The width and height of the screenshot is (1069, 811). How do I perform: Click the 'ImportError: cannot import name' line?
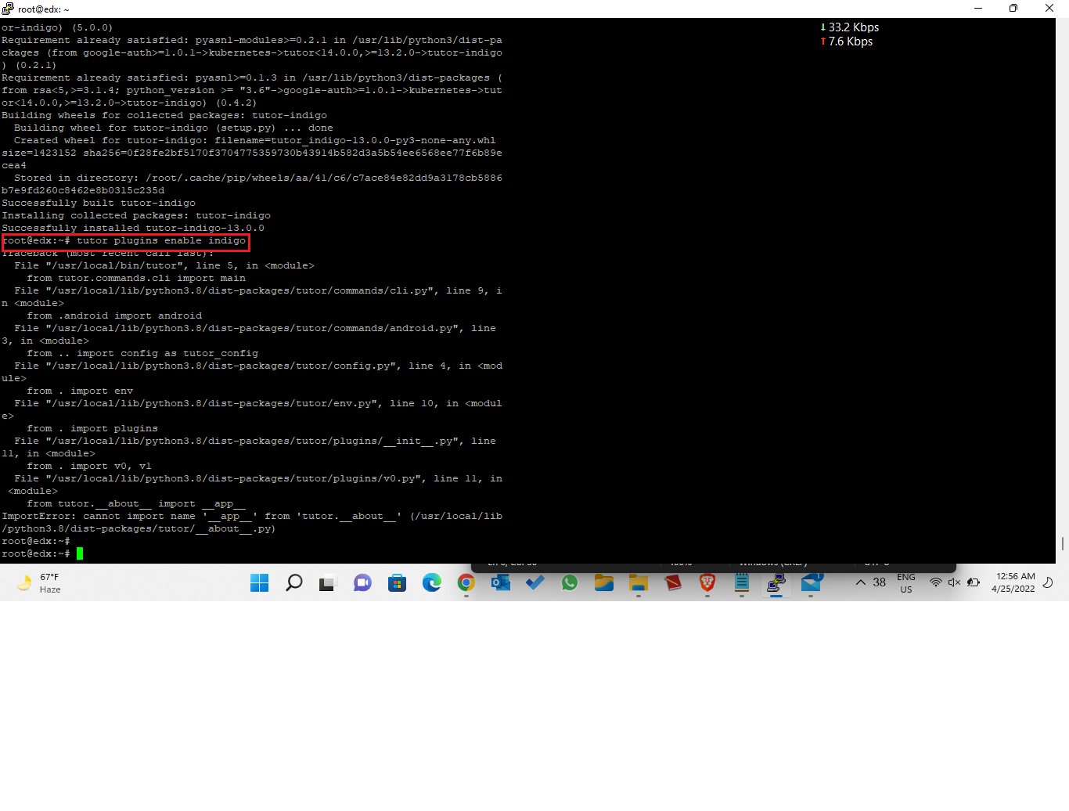click(x=252, y=516)
